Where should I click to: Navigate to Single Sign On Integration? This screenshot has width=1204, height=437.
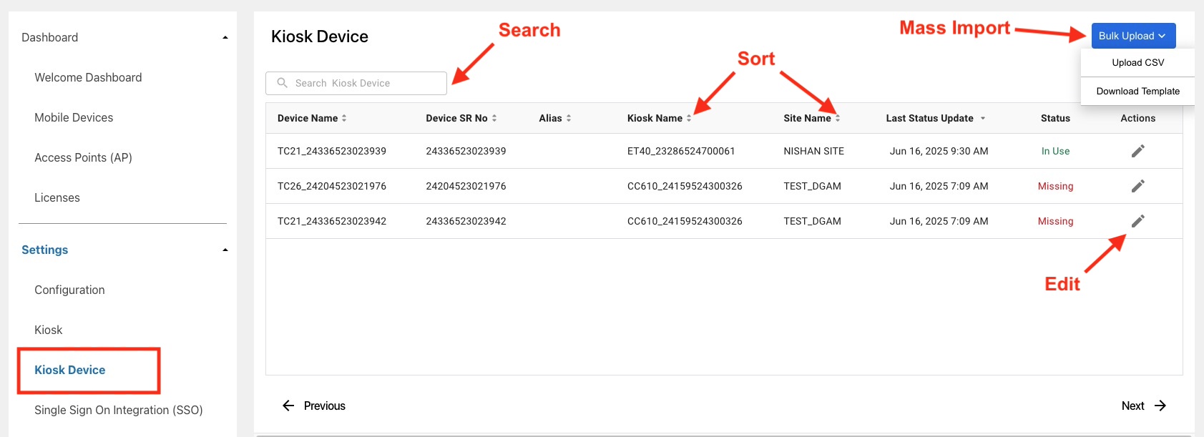click(x=119, y=410)
